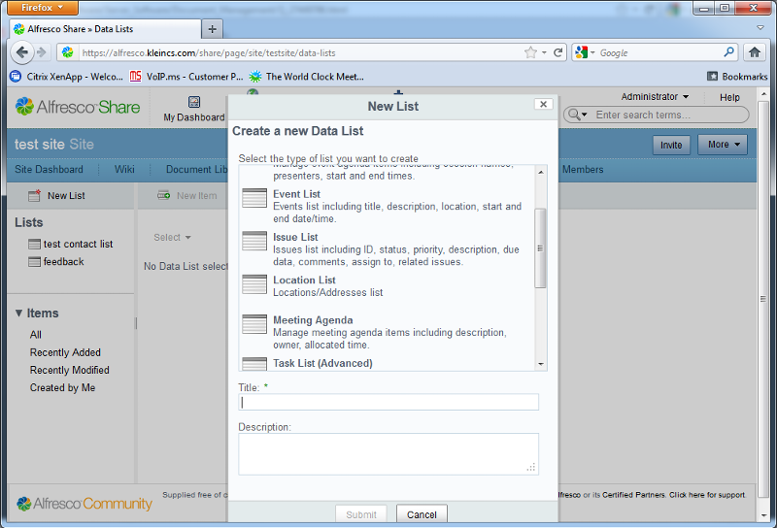Go to the browser home page
777x528 pixels.
pos(755,52)
